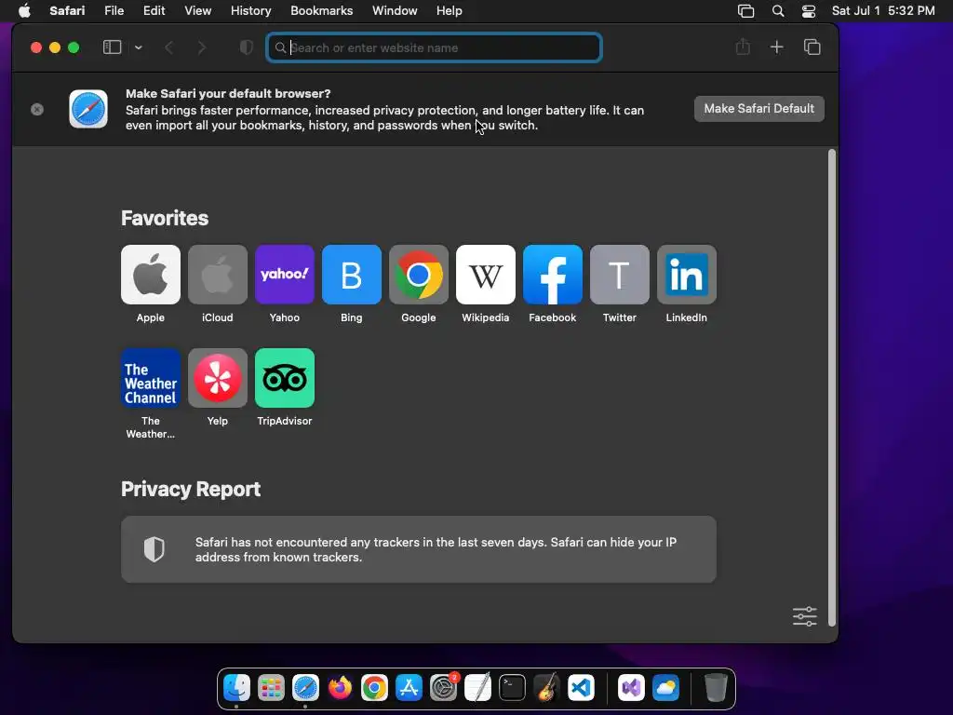Open the Apple favorite tile
The height and width of the screenshot is (715, 953).
point(151,275)
